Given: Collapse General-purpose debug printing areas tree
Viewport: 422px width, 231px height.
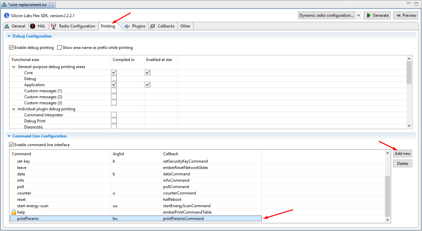Looking at the screenshot, I should pos(14,67).
